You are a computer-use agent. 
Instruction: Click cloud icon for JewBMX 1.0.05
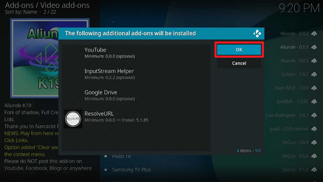314,102
